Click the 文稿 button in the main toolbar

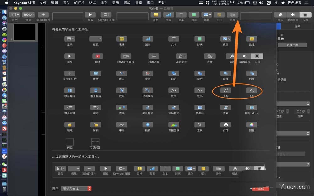pyautogui.click(x=306, y=15)
